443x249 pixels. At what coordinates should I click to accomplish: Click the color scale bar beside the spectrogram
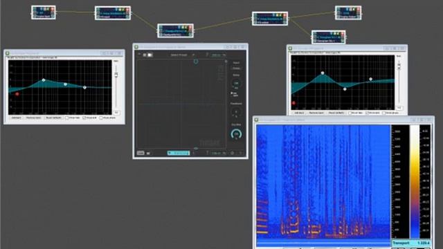pos(415,181)
